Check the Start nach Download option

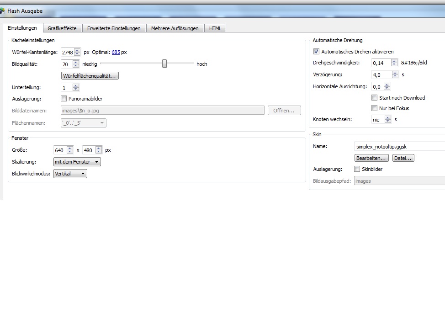click(x=375, y=98)
